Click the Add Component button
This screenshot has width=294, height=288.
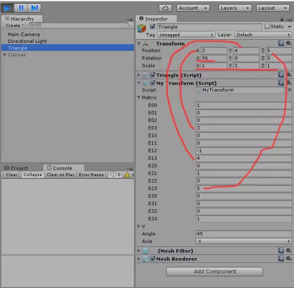(x=215, y=271)
